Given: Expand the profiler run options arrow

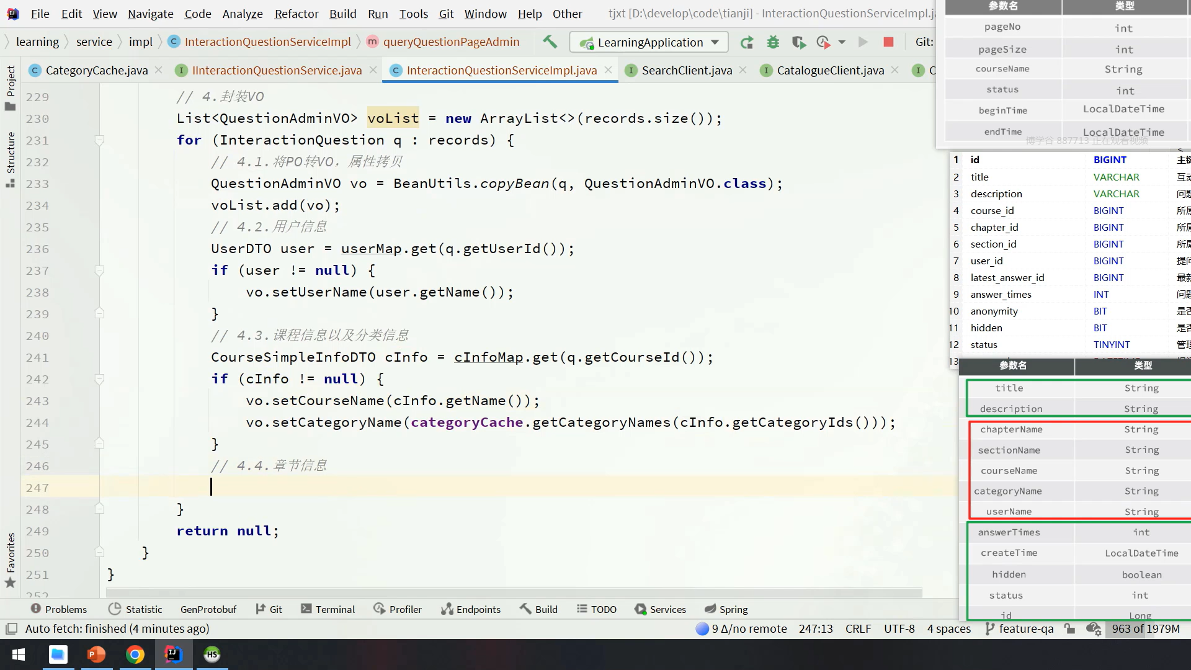Looking at the screenshot, I should point(842,42).
